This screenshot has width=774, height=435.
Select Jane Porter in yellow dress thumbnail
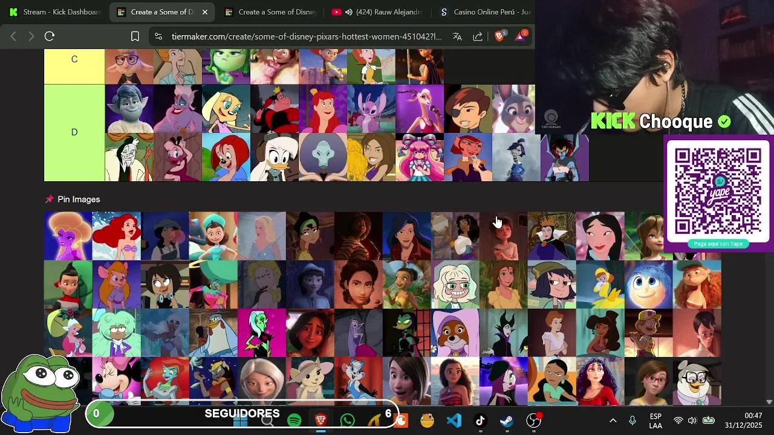click(x=504, y=285)
